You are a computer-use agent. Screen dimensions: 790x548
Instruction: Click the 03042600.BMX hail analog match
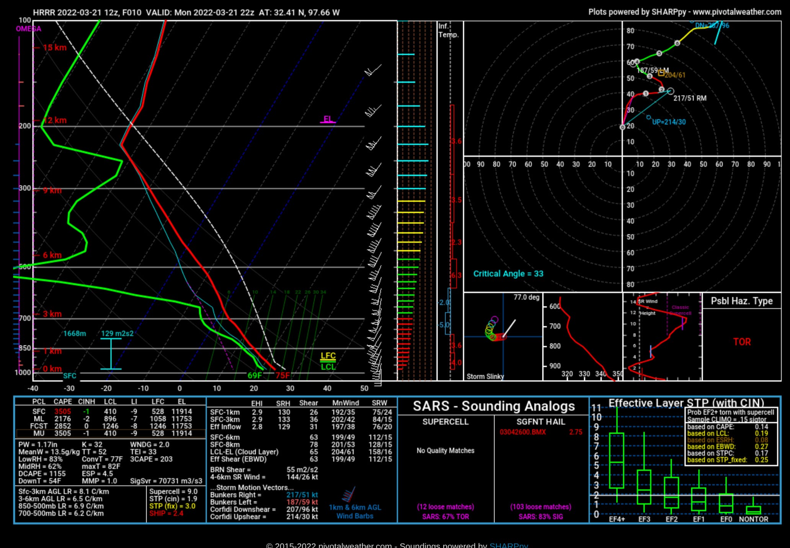click(522, 432)
